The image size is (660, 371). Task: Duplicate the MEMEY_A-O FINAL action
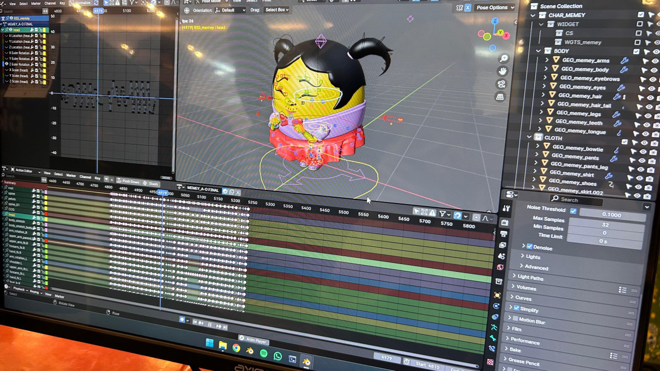tap(232, 192)
